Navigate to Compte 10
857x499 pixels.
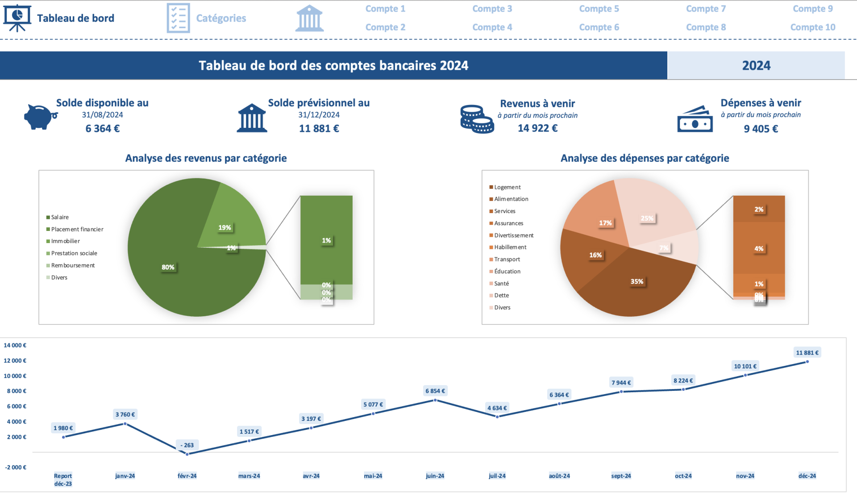point(812,27)
